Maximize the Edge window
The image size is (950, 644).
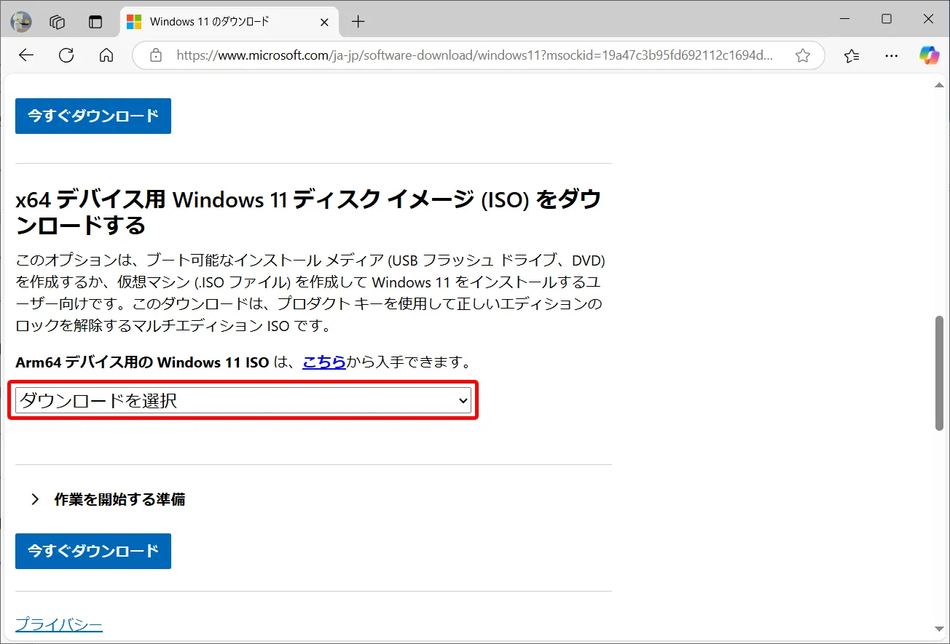point(887,20)
